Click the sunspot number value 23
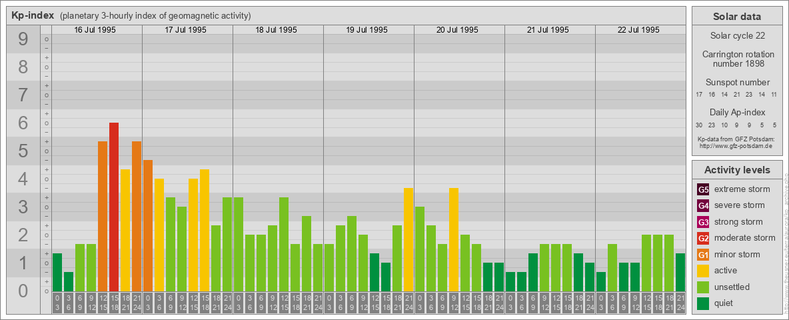Image resolution: width=789 pixels, height=320 pixels. (x=749, y=94)
